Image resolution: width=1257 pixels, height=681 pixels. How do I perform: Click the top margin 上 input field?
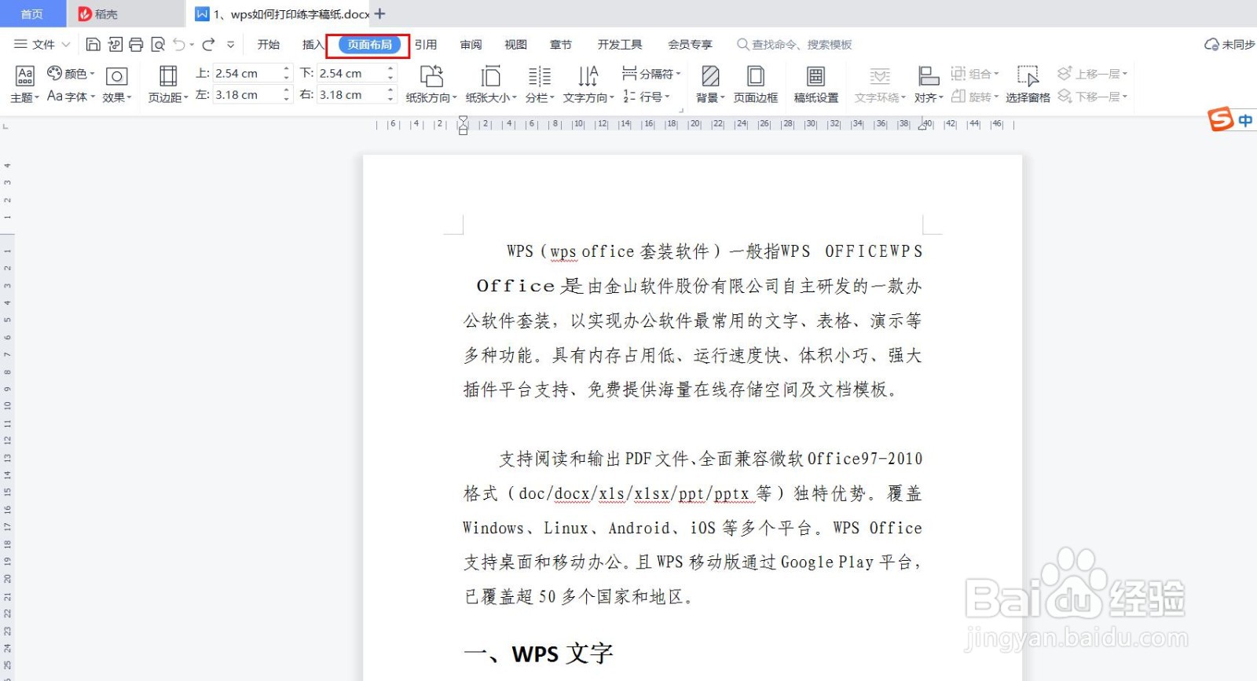[x=246, y=73]
